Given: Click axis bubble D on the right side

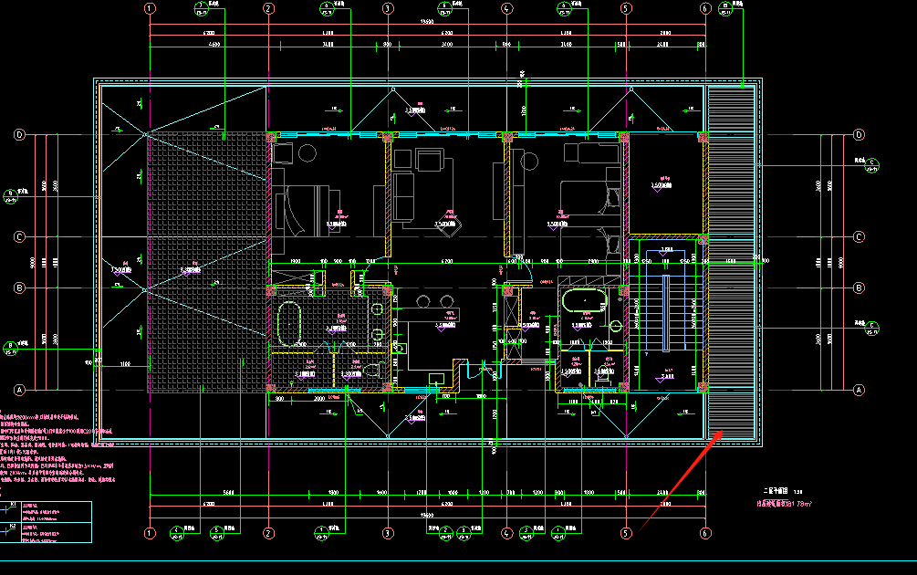Looking at the screenshot, I should (x=859, y=135).
